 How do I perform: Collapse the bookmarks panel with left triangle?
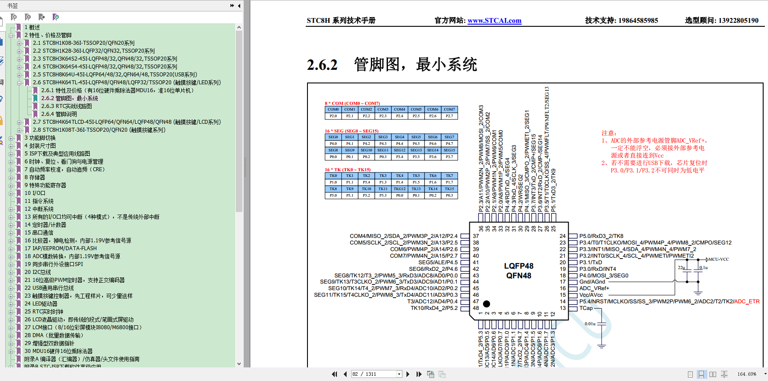pos(239,6)
